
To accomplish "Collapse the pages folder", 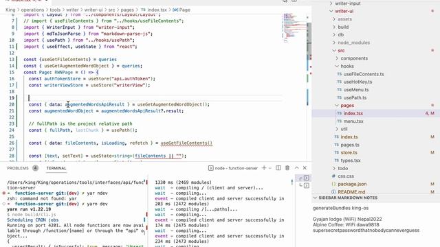I will (337, 105).
